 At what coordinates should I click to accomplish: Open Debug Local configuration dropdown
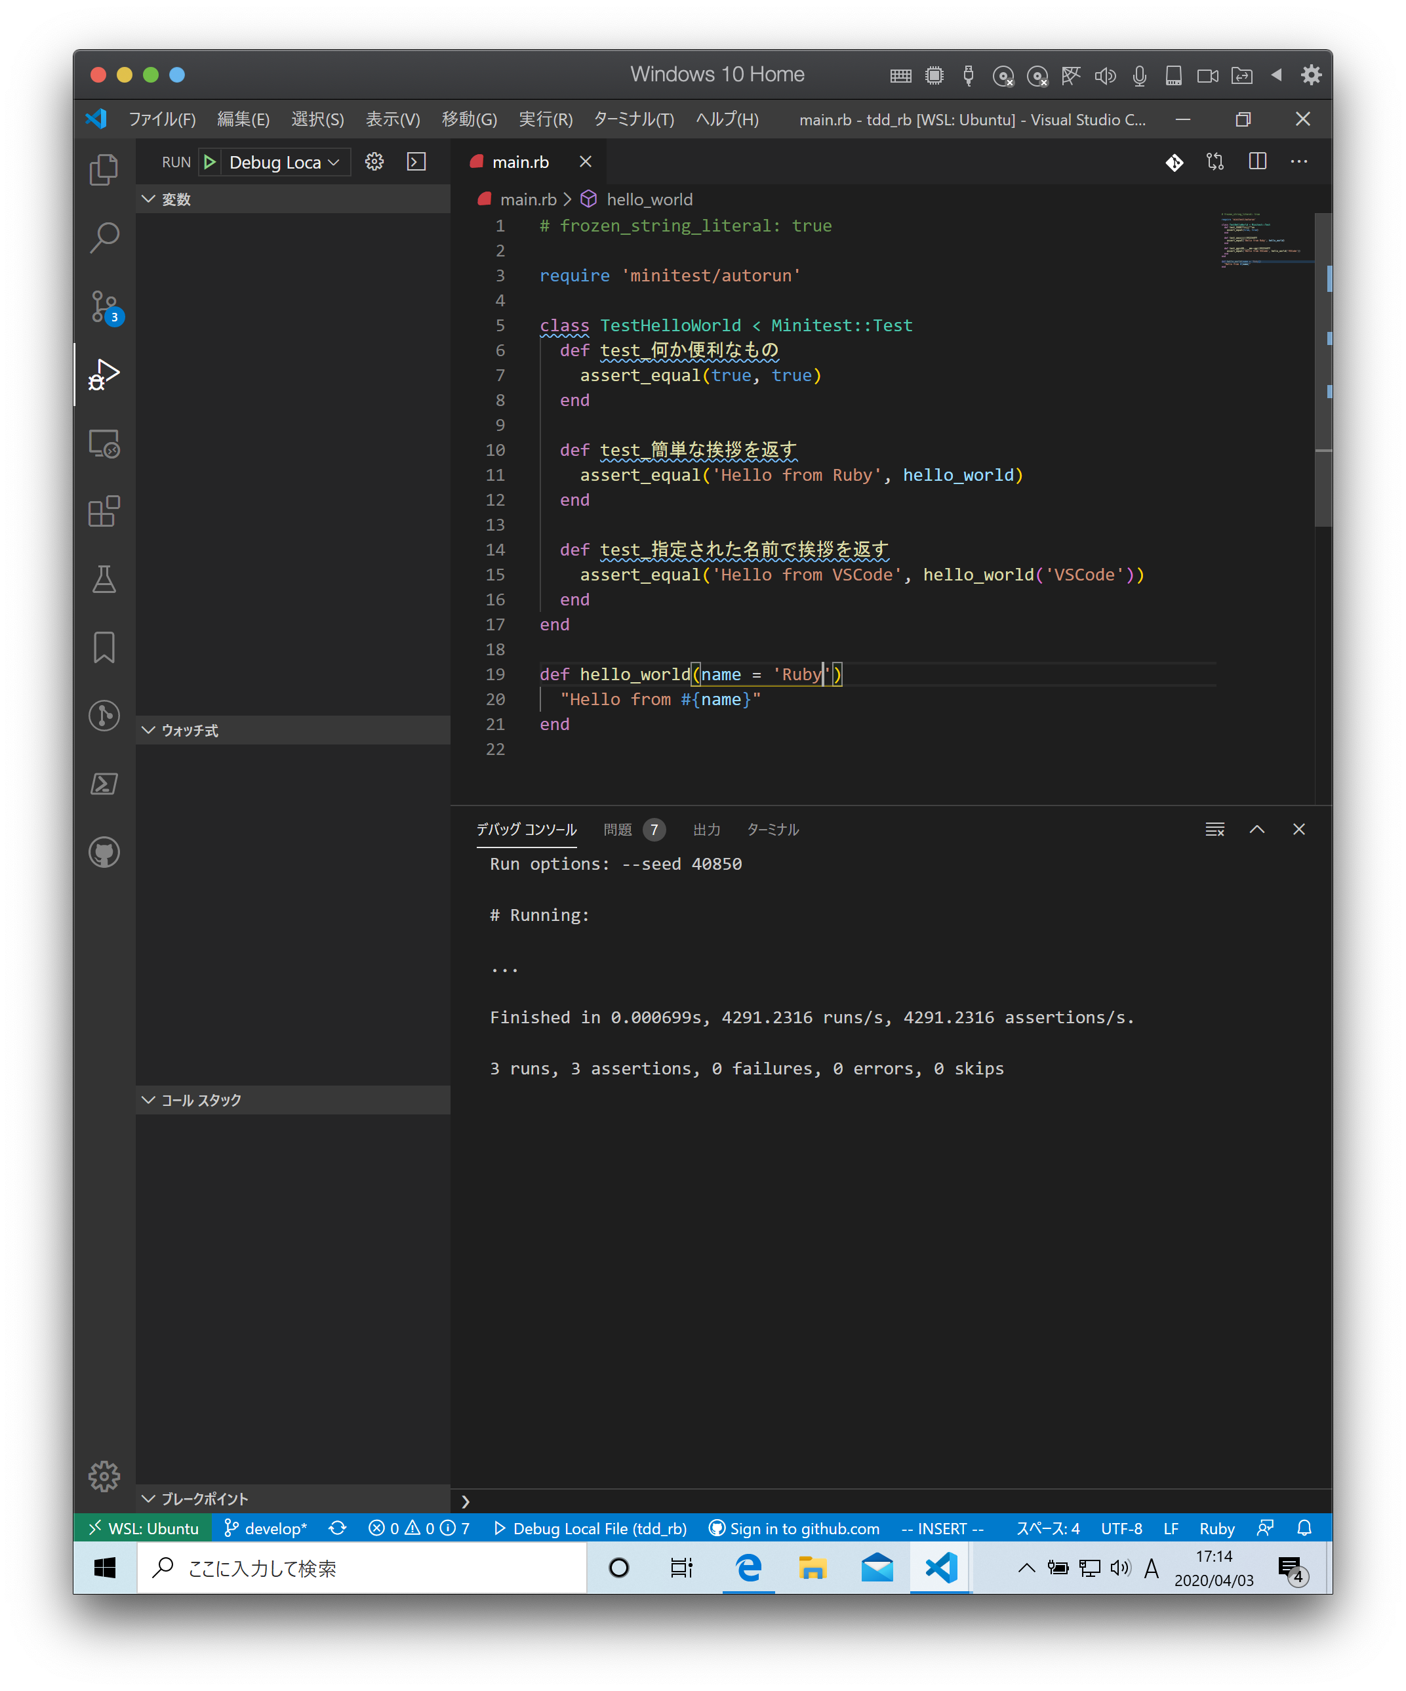pyautogui.click(x=283, y=163)
